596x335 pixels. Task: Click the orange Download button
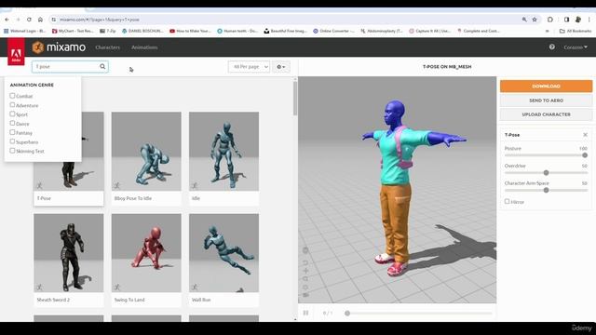[x=546, y=87]
